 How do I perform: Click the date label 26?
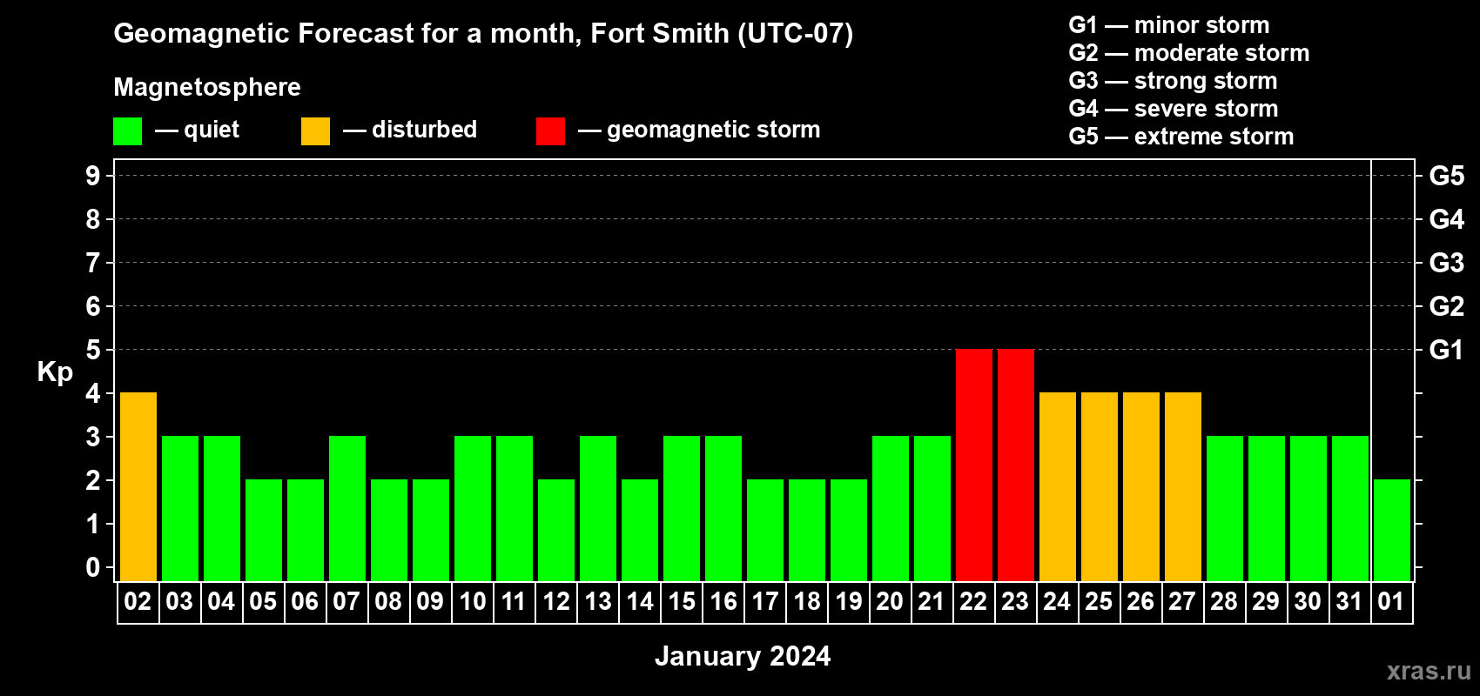coord(1140,602)
